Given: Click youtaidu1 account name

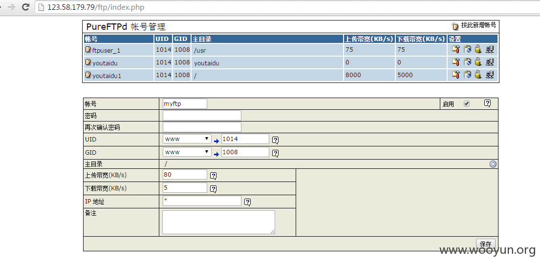Looking at the screenshot, I should pos(107,76).
